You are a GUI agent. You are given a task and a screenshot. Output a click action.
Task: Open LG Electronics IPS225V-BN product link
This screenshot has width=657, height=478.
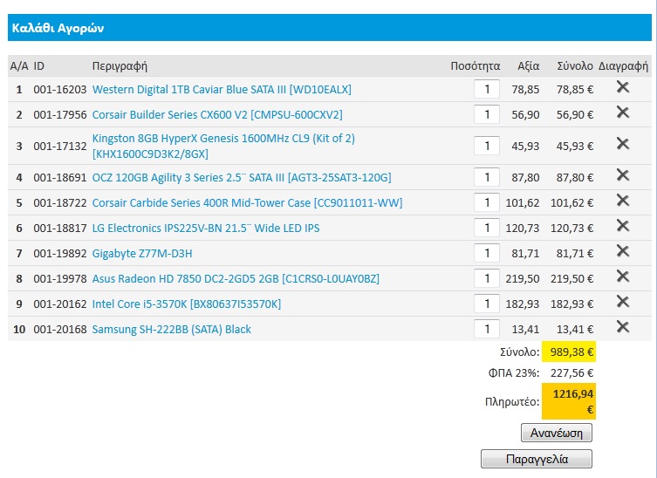[x=206, y=228]
